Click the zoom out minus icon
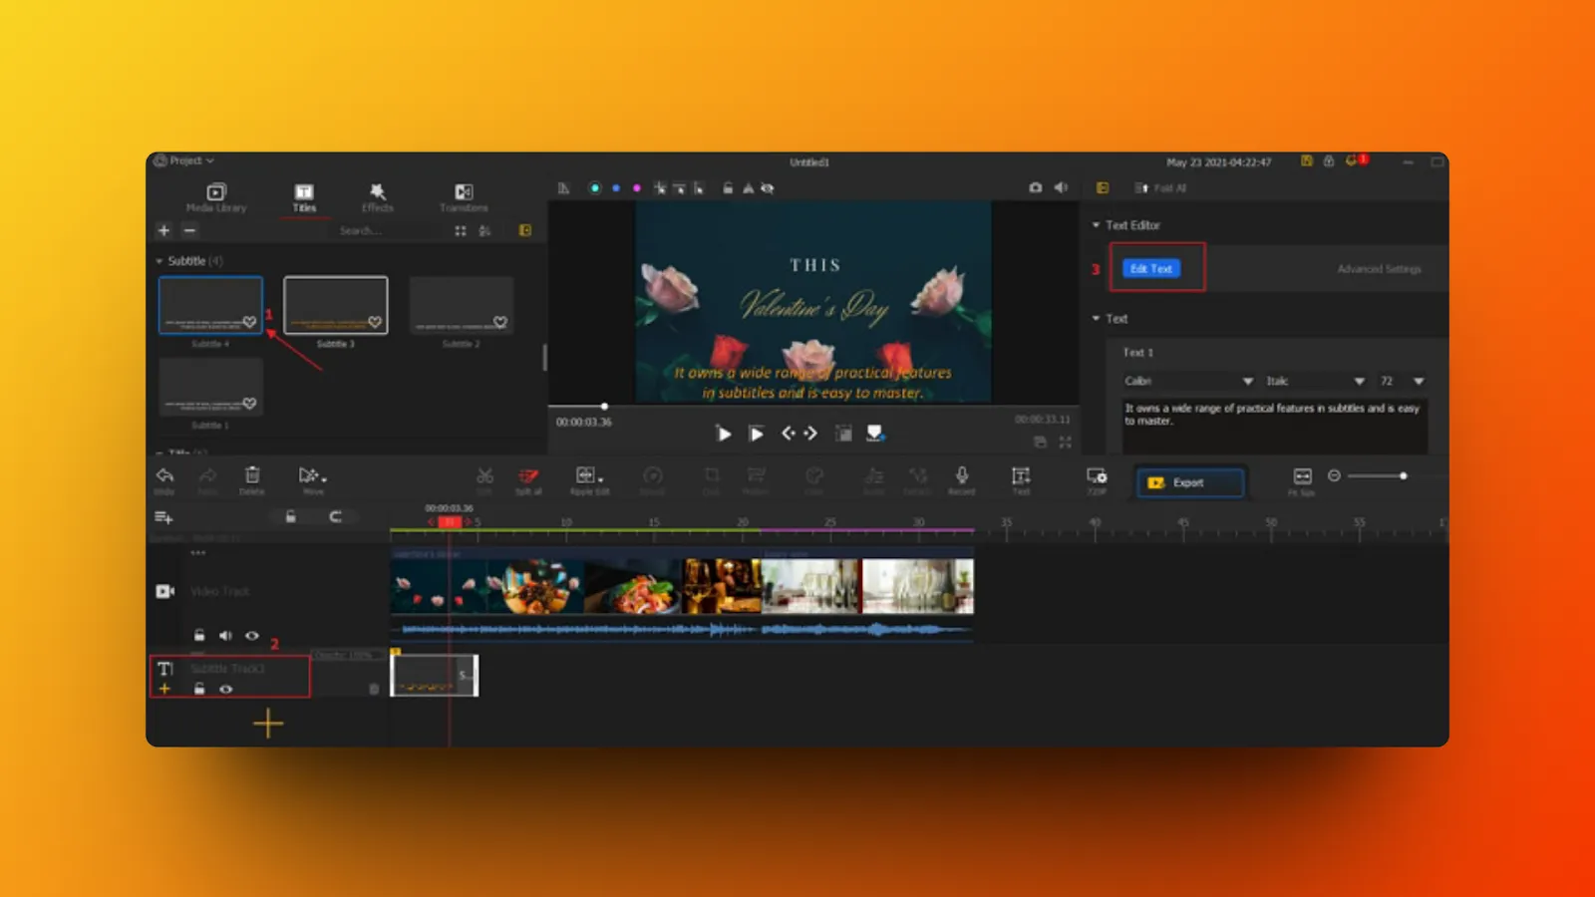The image size is (1595, 897). (x=1334, y=475)
